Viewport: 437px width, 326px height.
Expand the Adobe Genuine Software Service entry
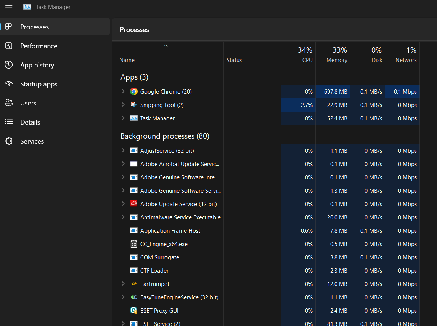pos(123,190)
